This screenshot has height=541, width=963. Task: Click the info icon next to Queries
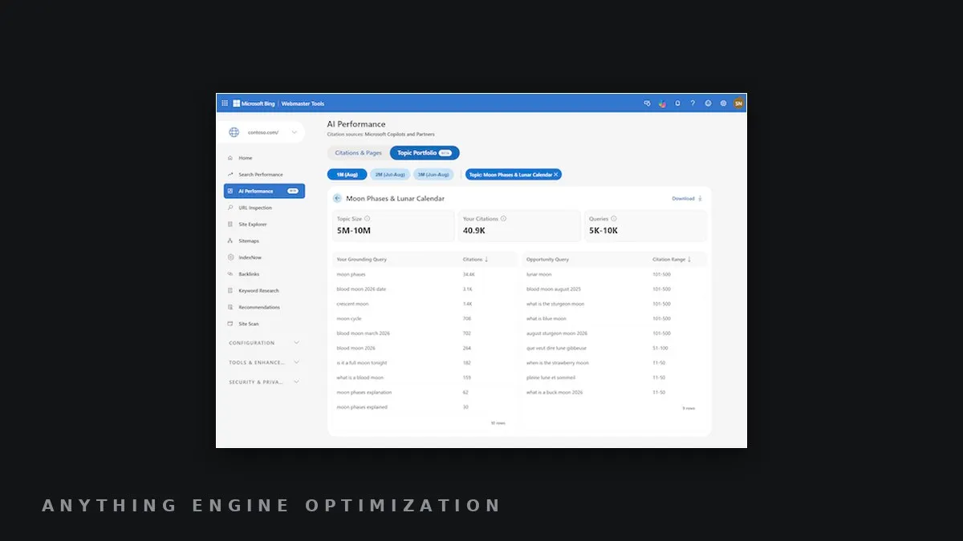click(614, 218)
